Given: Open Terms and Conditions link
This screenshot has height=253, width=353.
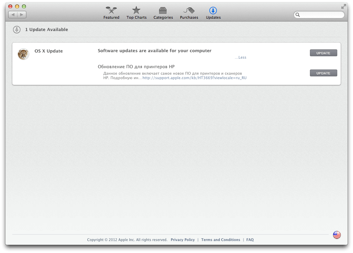Looking at the screenshot, I should click(221, 240).
